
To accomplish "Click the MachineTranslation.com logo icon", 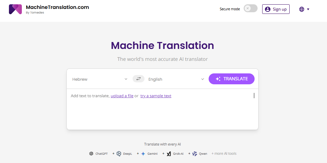I will click(15, 9).
